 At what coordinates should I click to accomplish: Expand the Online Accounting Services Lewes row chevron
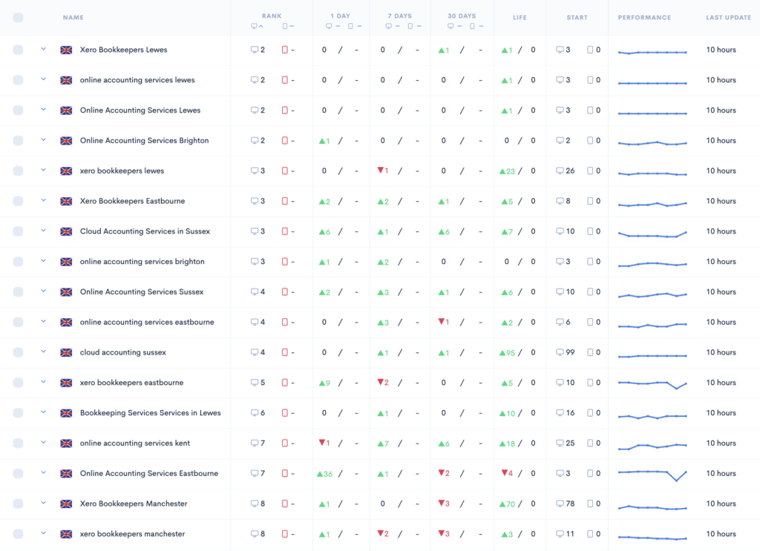tap(44, 110)
